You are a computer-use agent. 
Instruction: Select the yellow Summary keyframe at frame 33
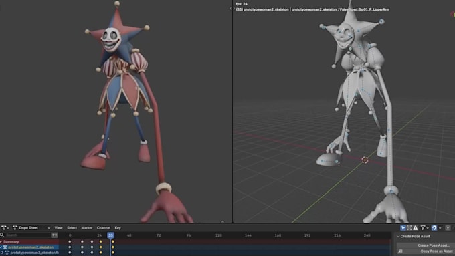[x=113, y=241]
